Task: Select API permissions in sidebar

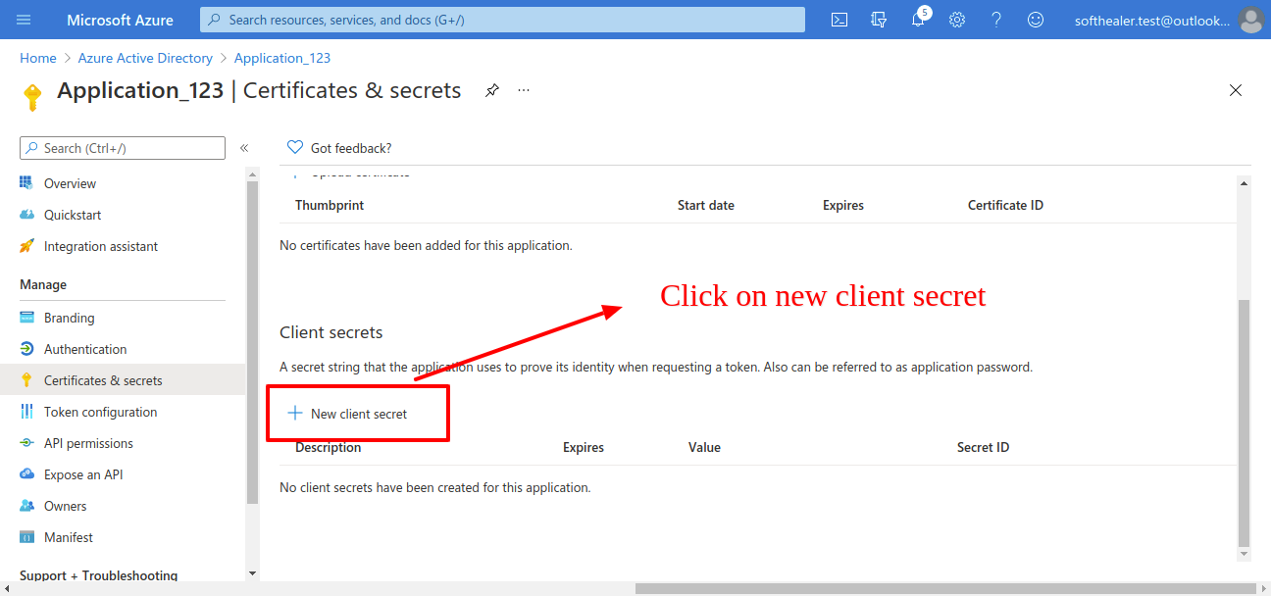Action: (x=88, y=443)
